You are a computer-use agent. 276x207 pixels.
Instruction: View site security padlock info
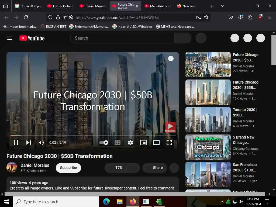click(58, 17)
